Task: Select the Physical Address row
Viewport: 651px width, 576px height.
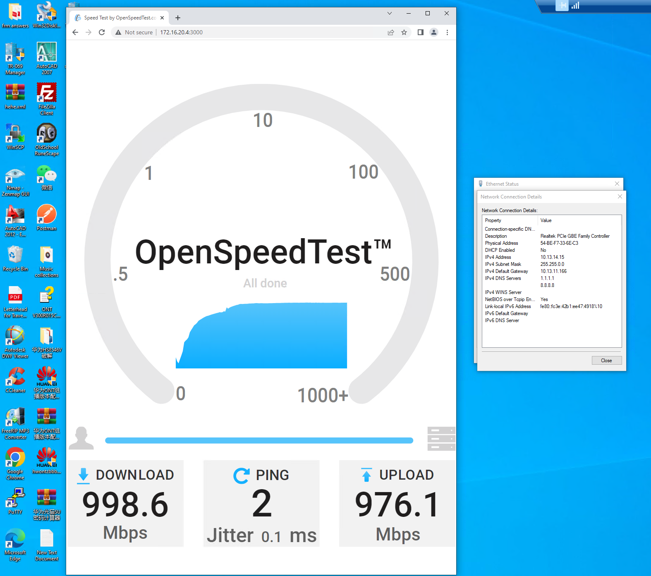Action: pyautogui.click(x=552, y=243)
